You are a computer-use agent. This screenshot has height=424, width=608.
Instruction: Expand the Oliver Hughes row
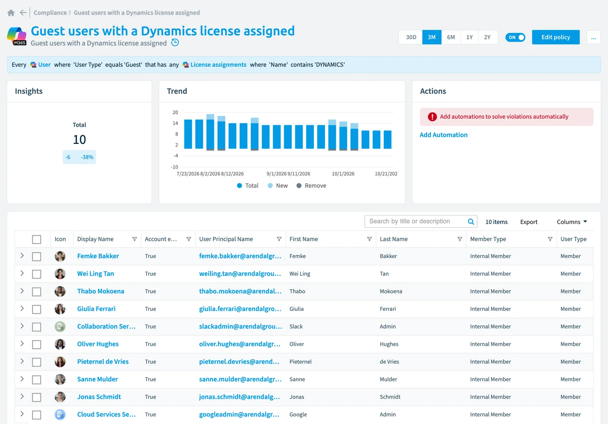coord(22,344)
